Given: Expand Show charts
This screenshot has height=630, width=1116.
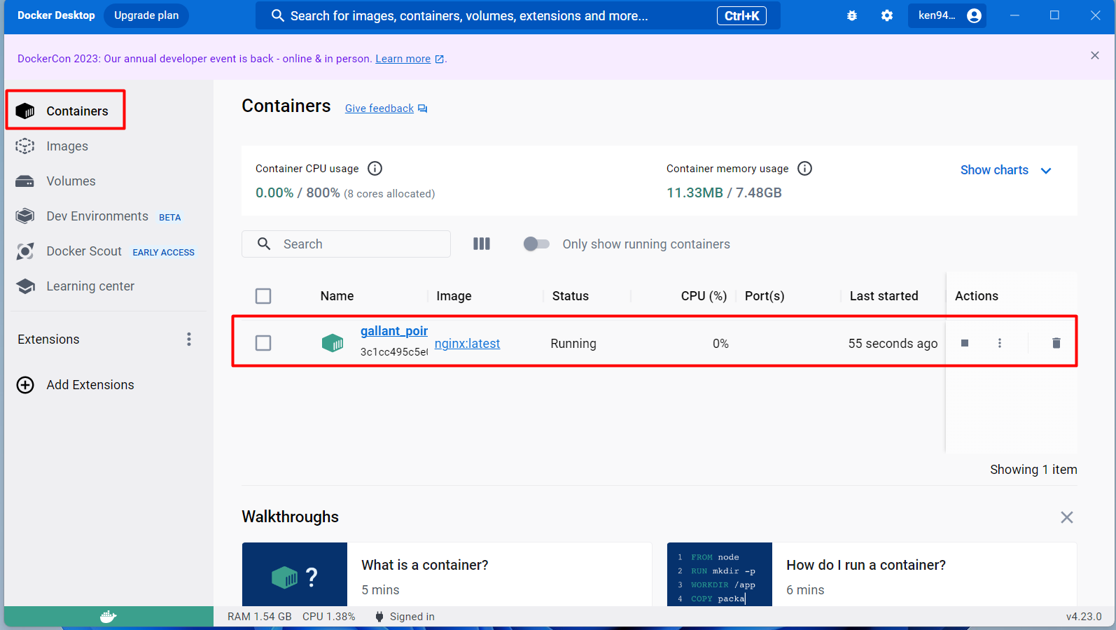Looking at the screenshot, I should 1005,170.
